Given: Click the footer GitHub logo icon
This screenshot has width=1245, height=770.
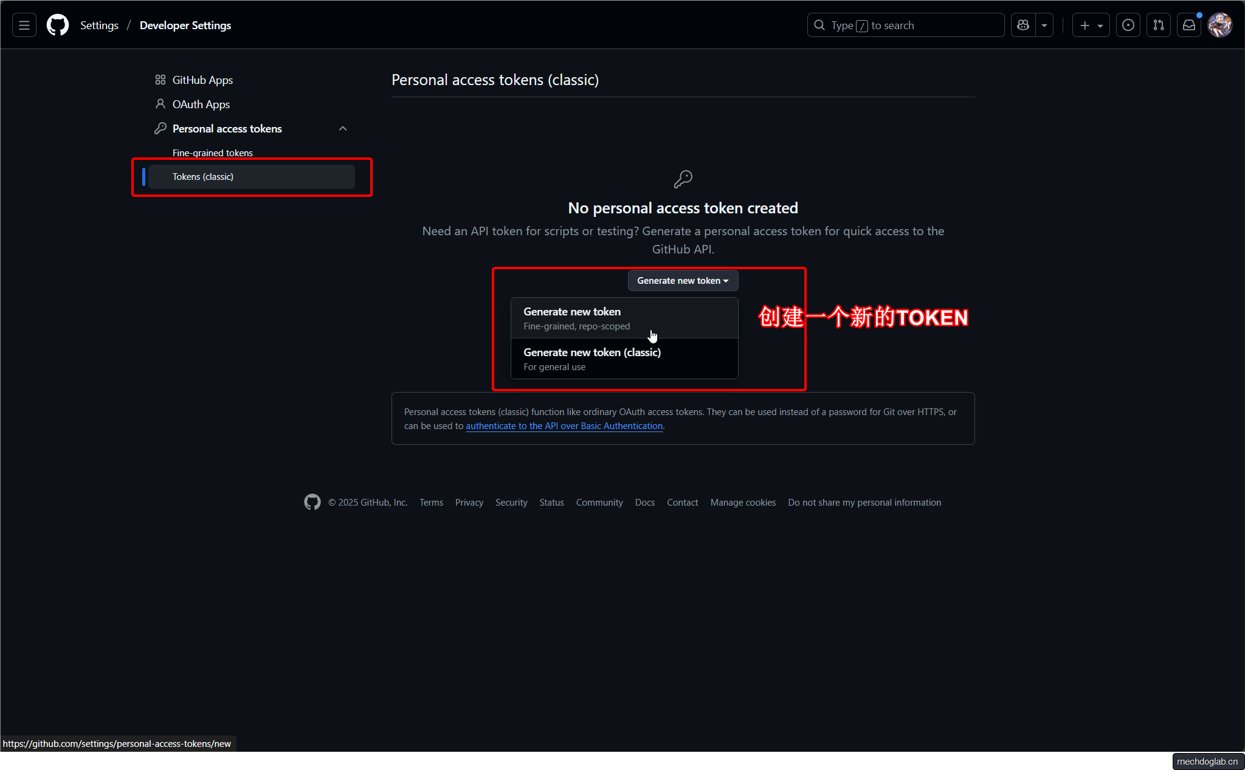Looking at the screenshot, I should (312, 502).
